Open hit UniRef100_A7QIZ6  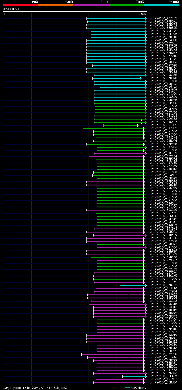coord(163,84)
